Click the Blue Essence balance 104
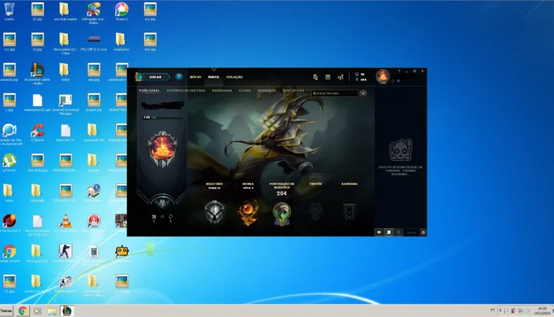Image resolution: width=554 pixels, height=317 pixels. [x=361, y=80]
